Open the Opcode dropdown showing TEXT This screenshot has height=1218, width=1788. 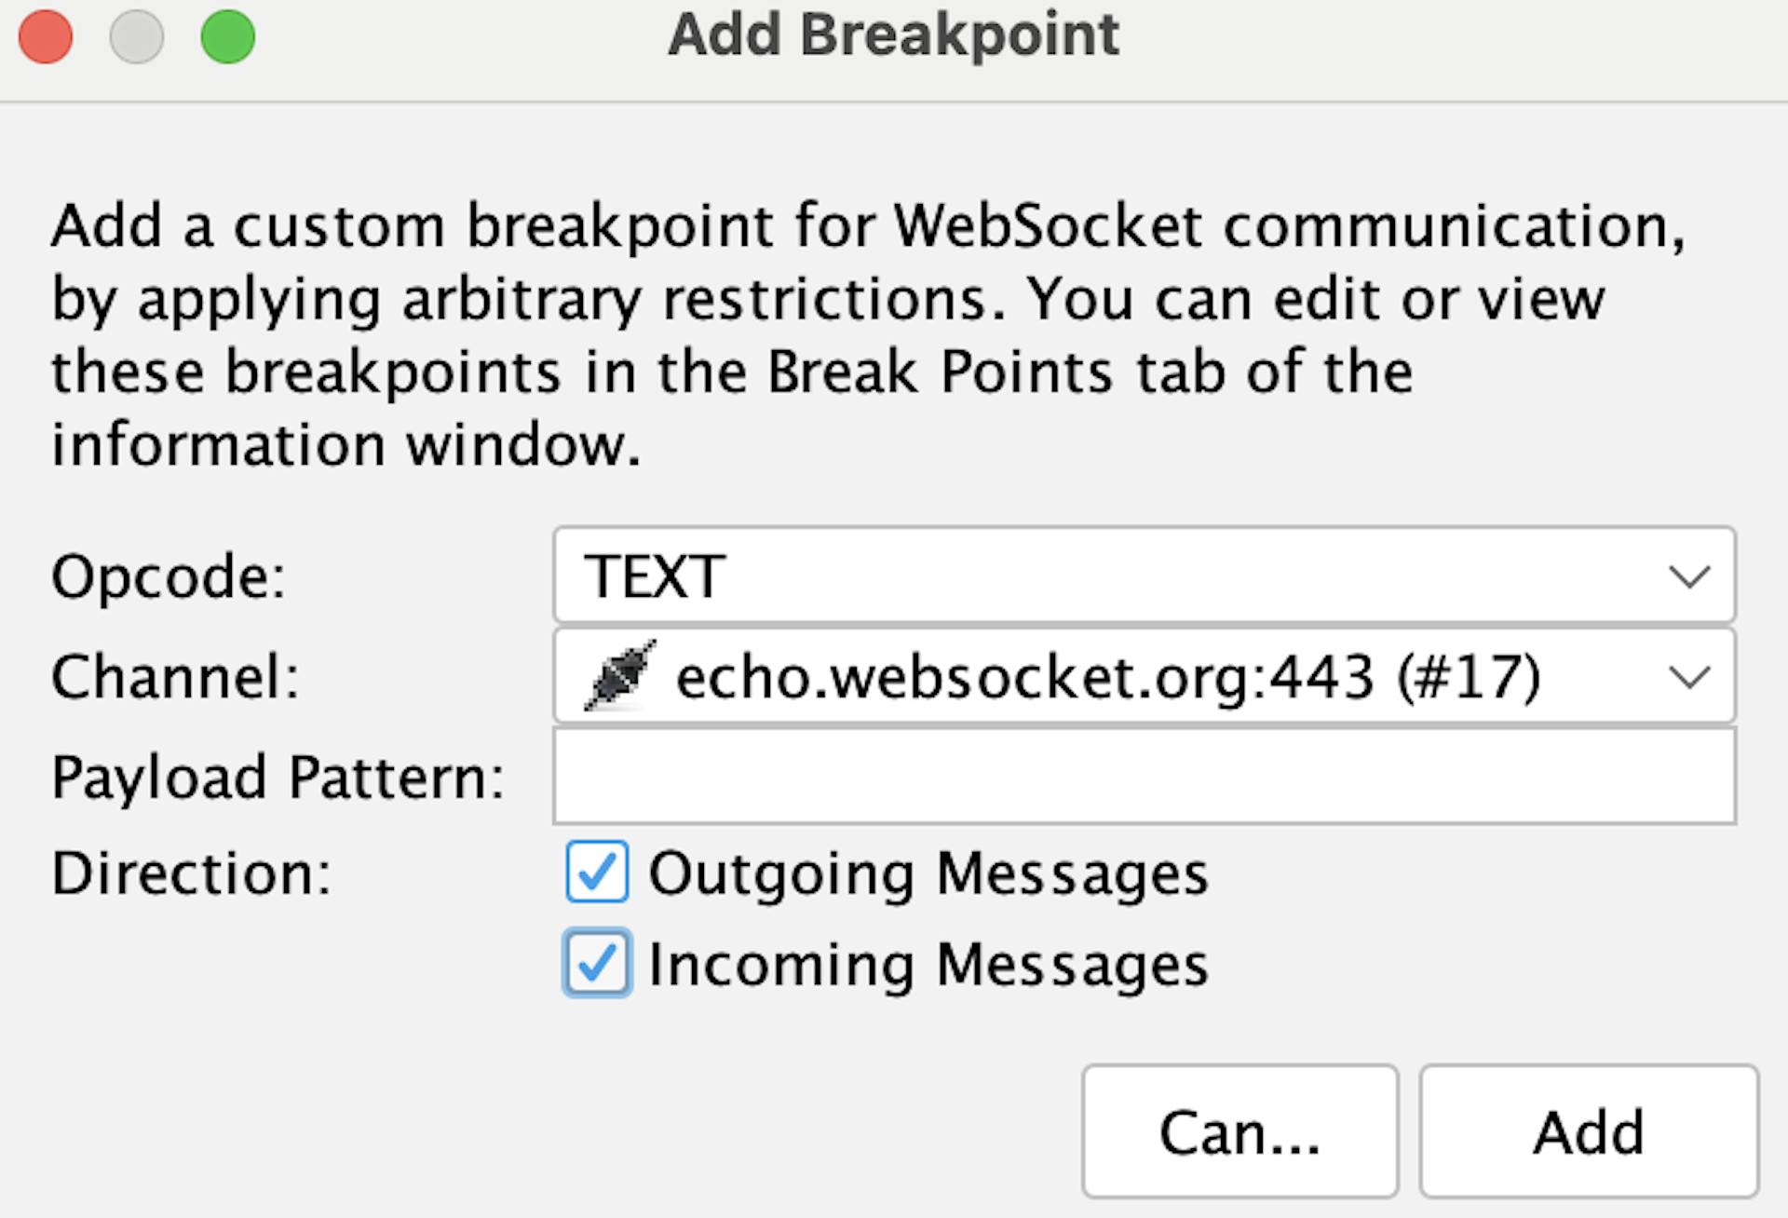click(x=1117, y=576)
